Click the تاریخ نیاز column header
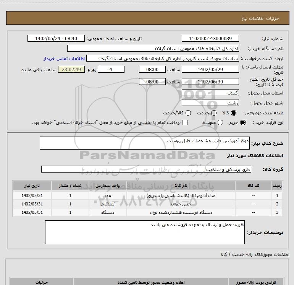Screen dimensions: 294x285 coord(32,186)
